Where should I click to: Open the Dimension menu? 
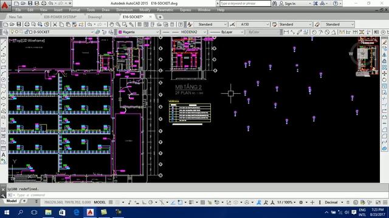(124, 10)
